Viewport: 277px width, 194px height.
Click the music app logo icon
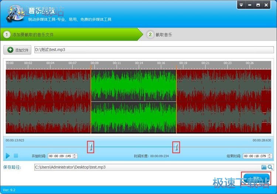pyautogui.click(x=15, y=13)
